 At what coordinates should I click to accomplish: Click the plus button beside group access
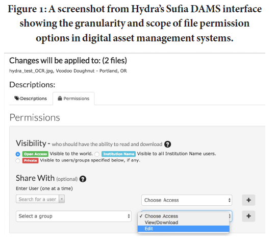tap(248, 216)
